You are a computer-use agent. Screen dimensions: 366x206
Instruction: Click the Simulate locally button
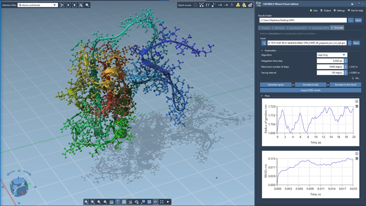(311, 85)
